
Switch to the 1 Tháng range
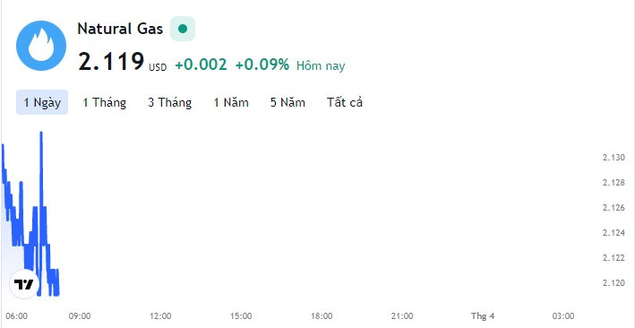tap(105, 102)
